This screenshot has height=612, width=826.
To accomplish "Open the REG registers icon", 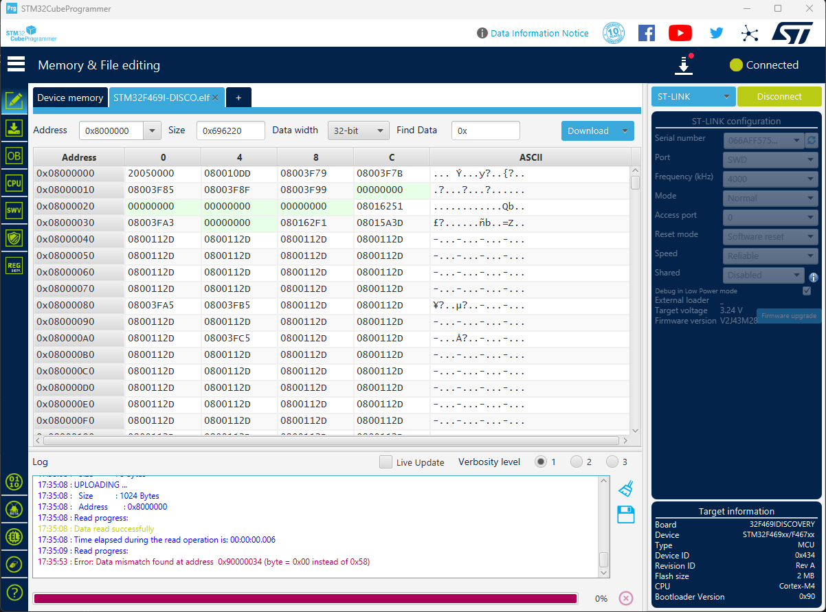I will pyautogui.click(x=14, y=266).
